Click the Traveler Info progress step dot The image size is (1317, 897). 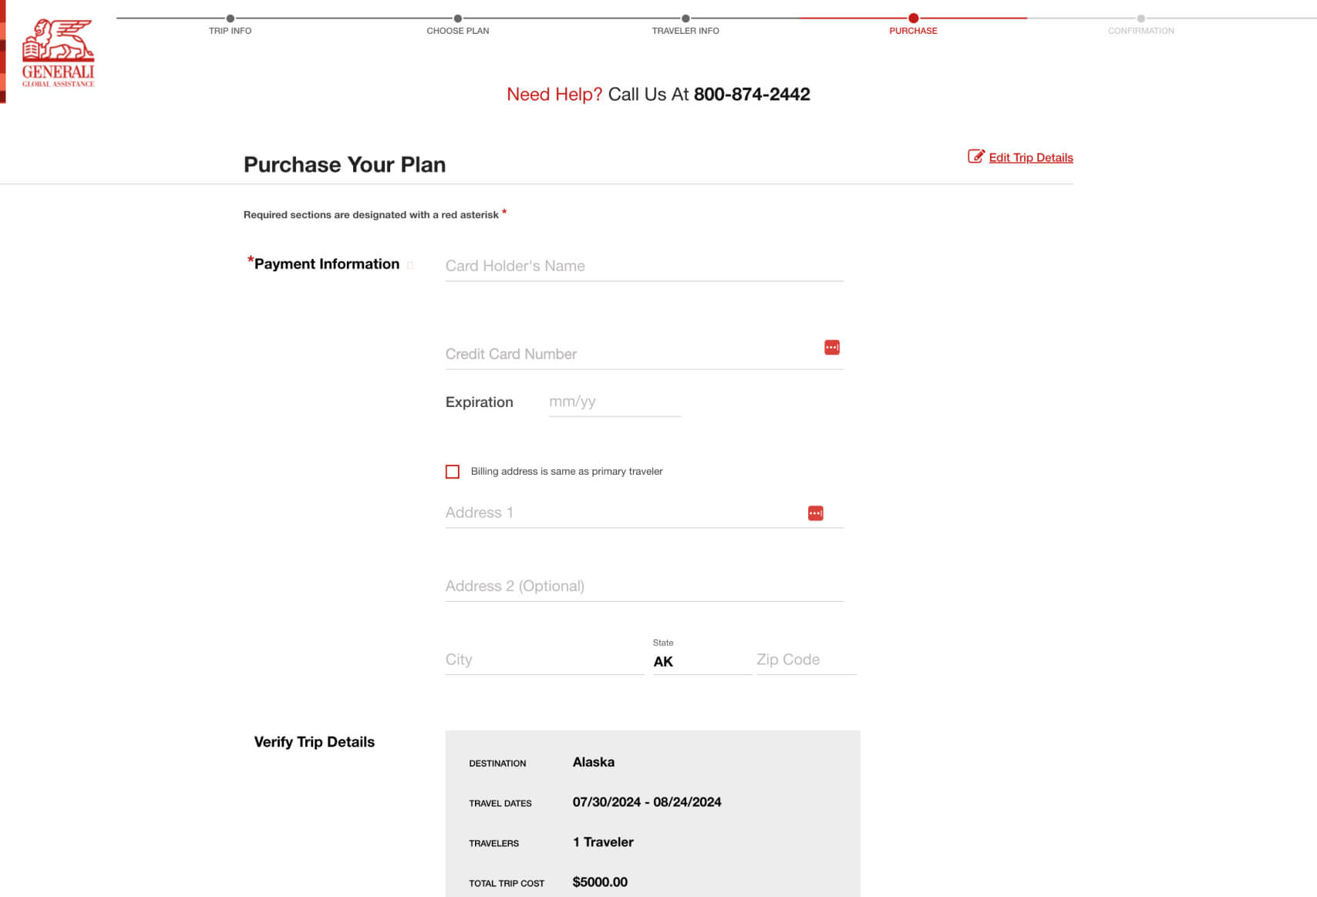(685, 18)
